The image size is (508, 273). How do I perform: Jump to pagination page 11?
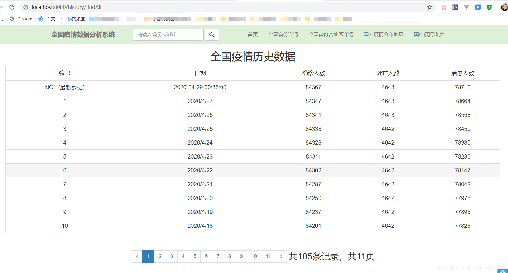click(x=268, y=256)
